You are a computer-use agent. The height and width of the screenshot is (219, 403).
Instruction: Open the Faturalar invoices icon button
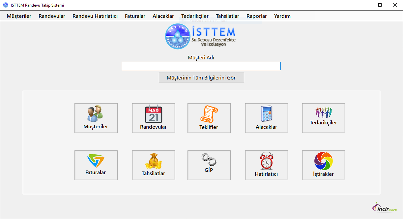[96, 165]
